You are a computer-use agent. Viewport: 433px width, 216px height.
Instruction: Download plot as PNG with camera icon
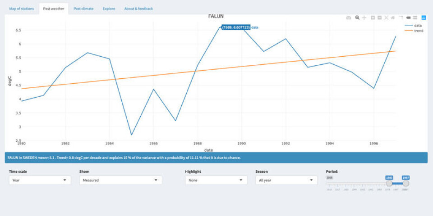click(348, 18)
